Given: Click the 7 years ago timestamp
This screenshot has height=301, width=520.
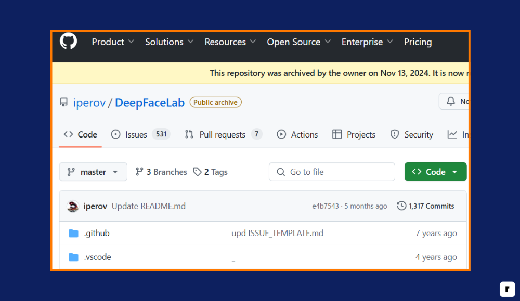Looking at the screenshot, I should 436,234.
